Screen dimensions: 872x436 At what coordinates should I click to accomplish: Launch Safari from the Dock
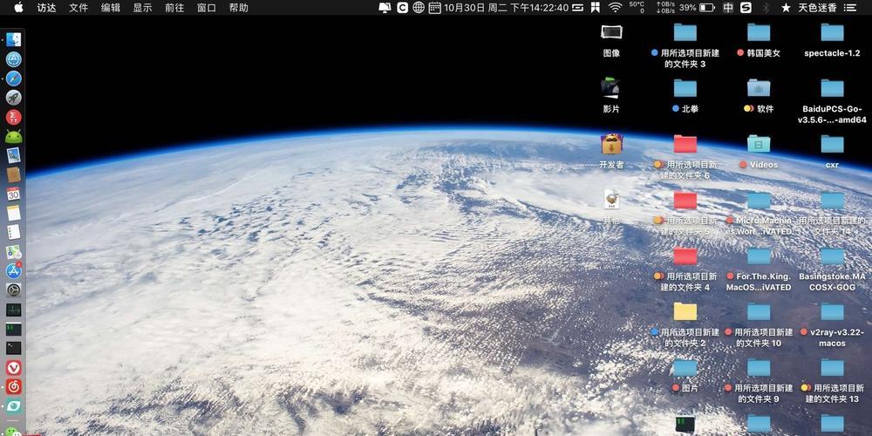click(x=13, y=78)
